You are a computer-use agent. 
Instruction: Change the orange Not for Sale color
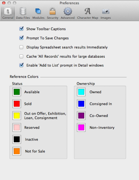(17, 151)
